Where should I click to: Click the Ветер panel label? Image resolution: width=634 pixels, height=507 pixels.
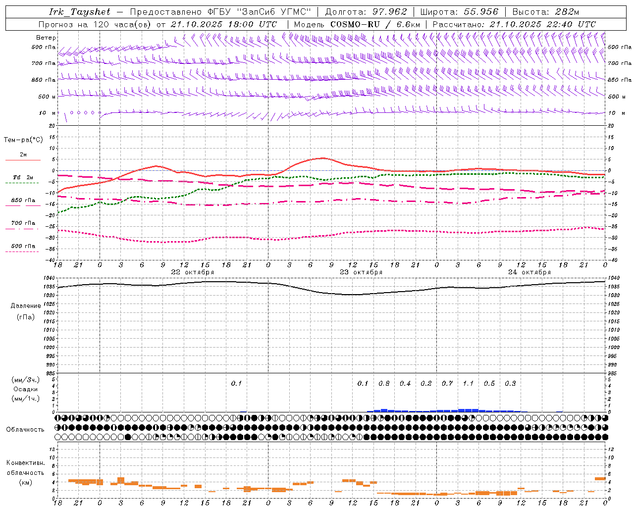pyautogui.click(x=46, y=38)
